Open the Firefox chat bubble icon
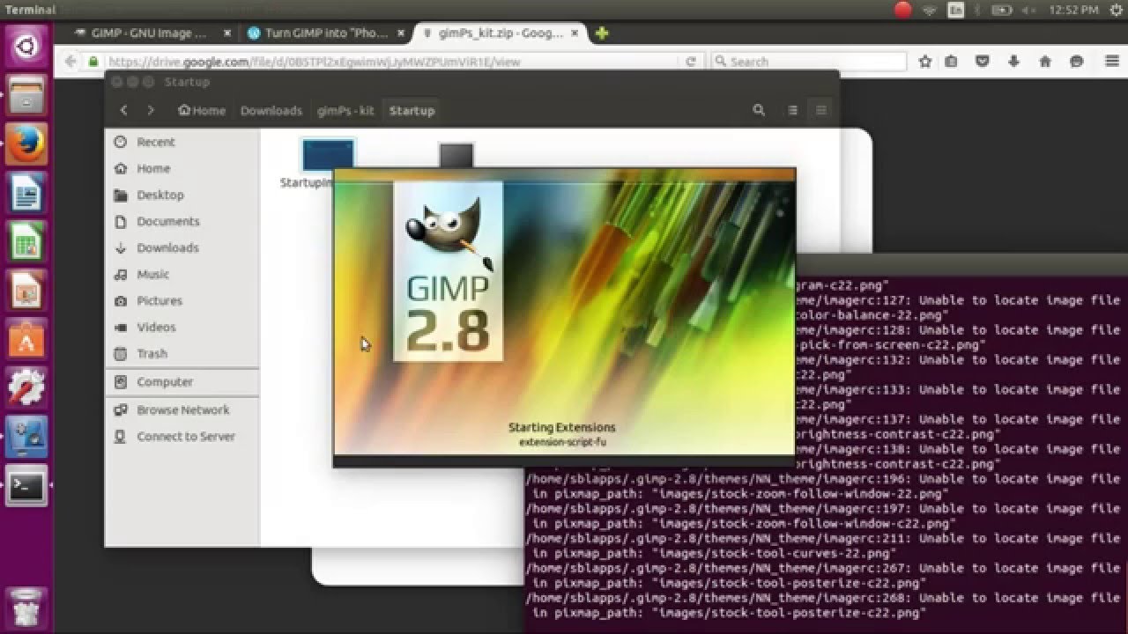1128x634 pixels. [1076, 62]
